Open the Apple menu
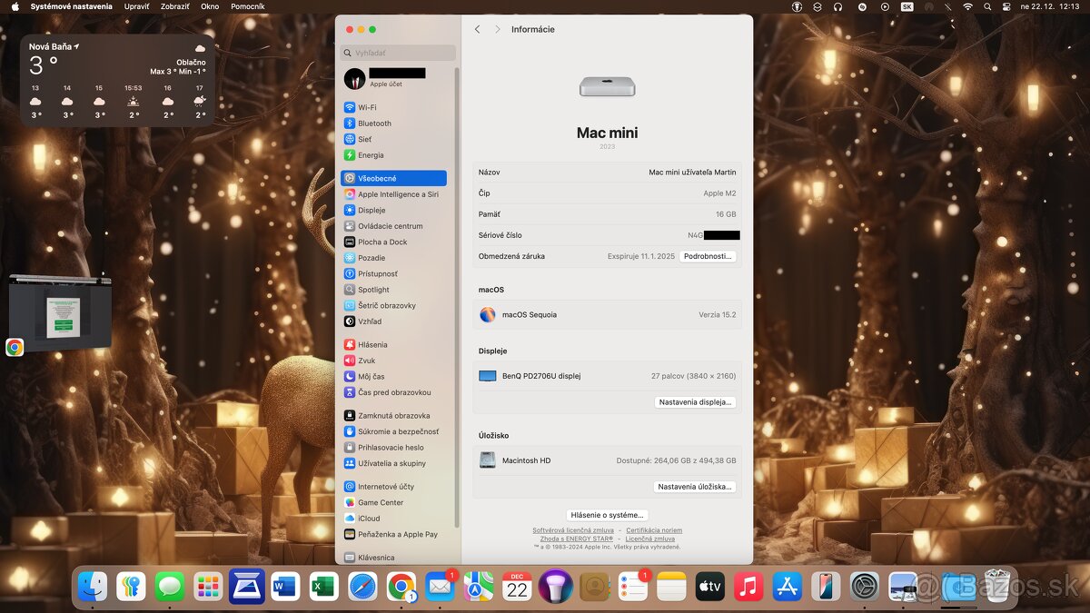The height and width of the screenshot is (613, 1090). tap(15, 6)
